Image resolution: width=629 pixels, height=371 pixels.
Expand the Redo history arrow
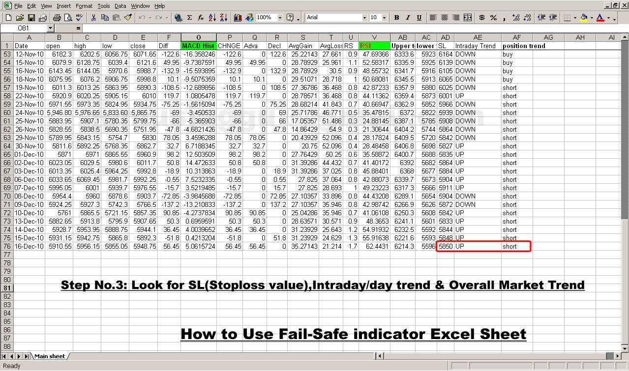167,18
